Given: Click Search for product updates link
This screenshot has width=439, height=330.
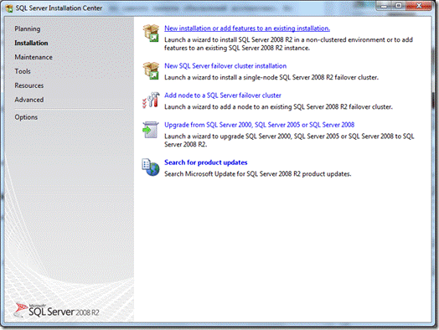Looking at the screenshot, I should click(206, 162).
